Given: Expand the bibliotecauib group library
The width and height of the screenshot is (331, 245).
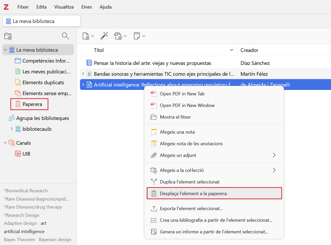Looking at the screenshot, I should tap(12, 129).
